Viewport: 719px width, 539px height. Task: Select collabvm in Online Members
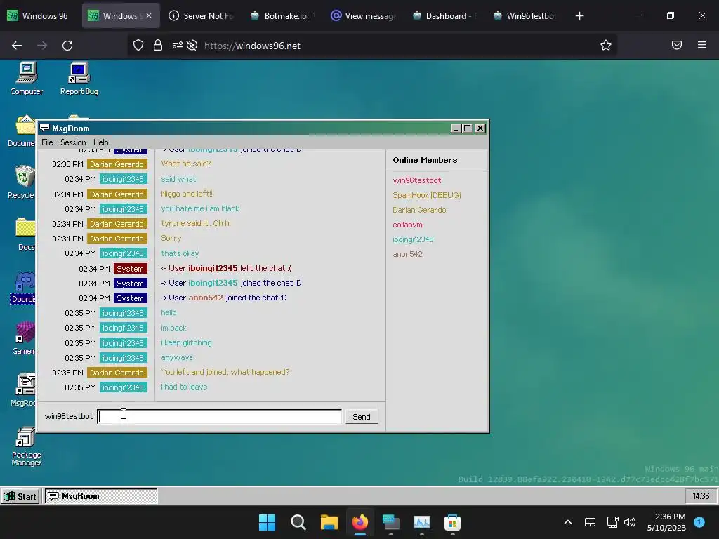407,225
